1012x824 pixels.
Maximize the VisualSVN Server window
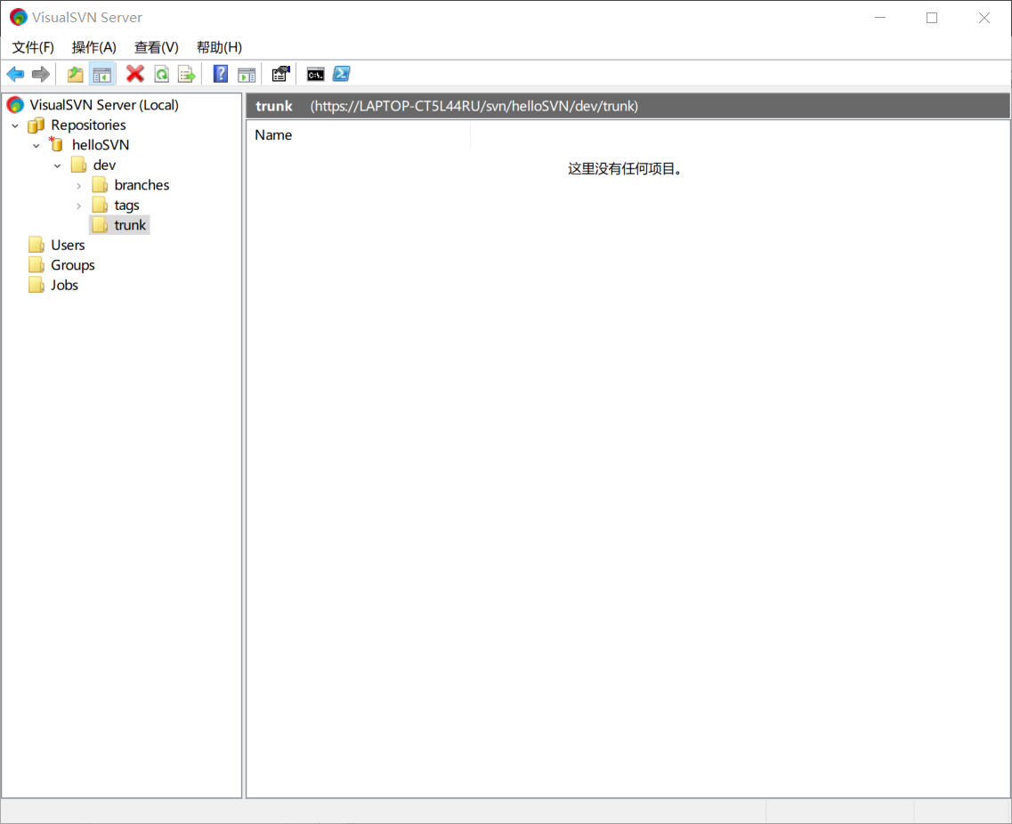coord(932,18)
